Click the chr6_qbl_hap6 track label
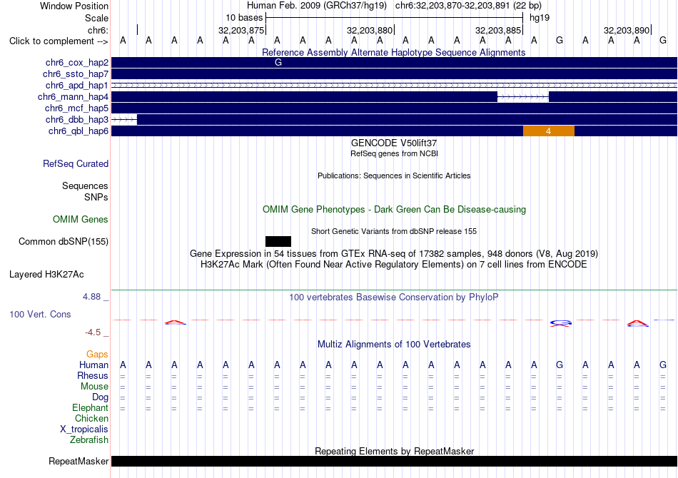 (79, 131)
